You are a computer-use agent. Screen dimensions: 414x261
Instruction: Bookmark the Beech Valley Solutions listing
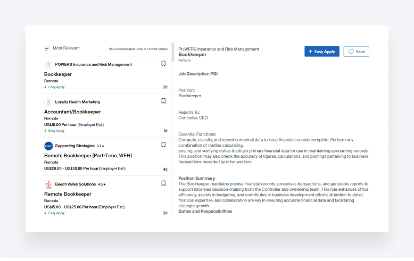163,183
